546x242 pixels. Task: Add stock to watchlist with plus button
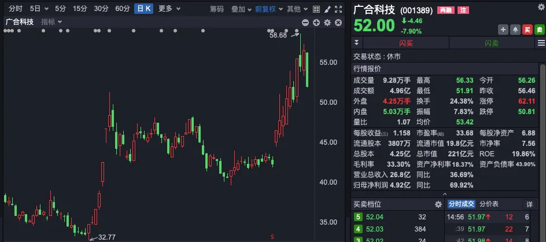(503, 30)
